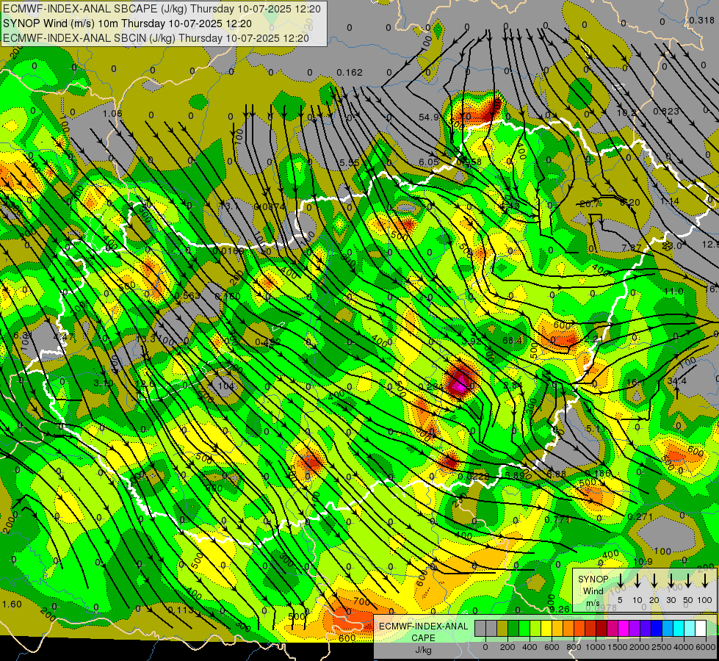Click the map value 0.563
719x661 pixels.
click(x=187, y=296)
